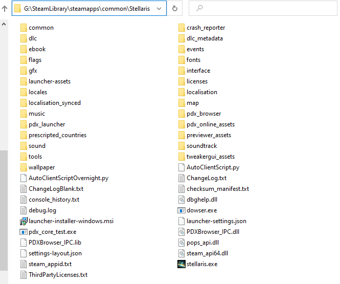Select the previewer_assets folder name
Image resolution: width=340 pixels, height=284 pixels.
pos(209,135)
